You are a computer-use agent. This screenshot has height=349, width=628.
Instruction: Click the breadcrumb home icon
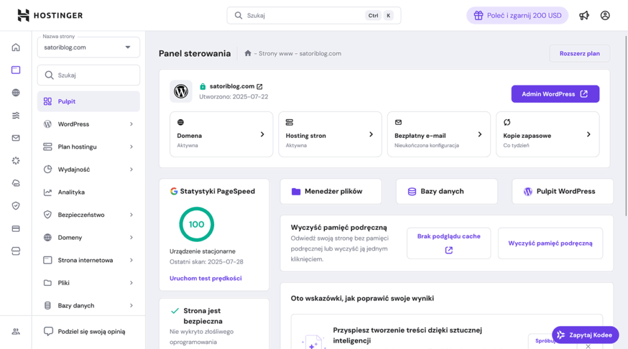coord(248,53)
